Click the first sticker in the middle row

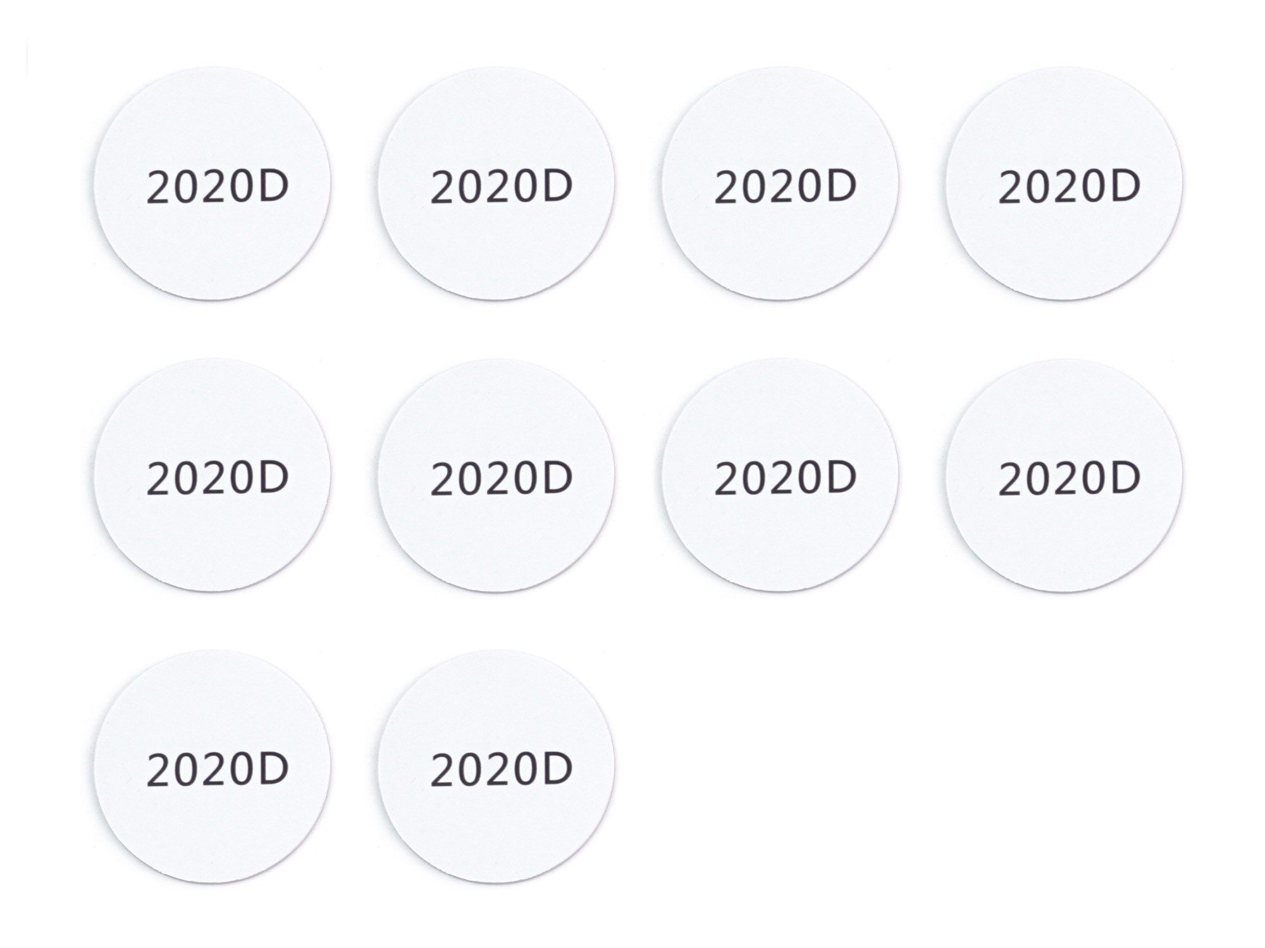213,475
